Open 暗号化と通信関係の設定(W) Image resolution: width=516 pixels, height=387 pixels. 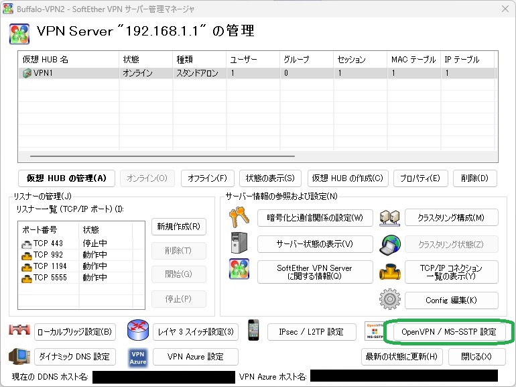[x=315, y=218]
